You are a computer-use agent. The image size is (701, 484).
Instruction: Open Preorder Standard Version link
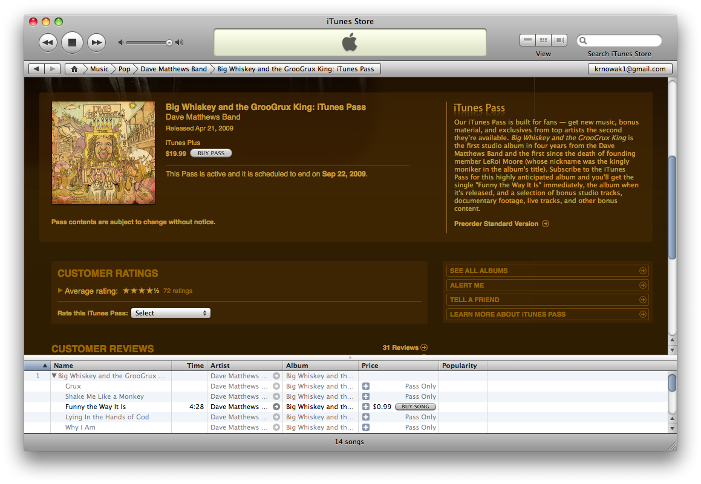pyautogui.click(x=496, y=224)
